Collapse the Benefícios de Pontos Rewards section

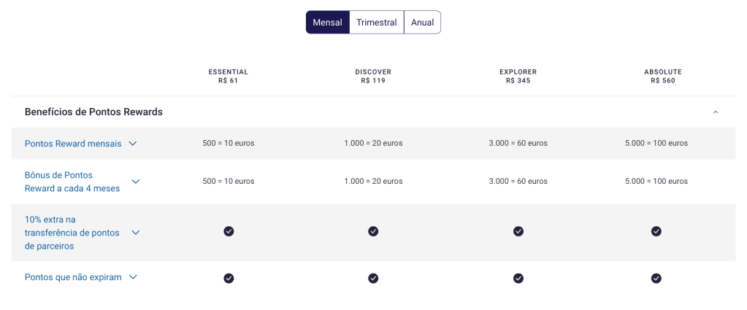coord(716,112)
